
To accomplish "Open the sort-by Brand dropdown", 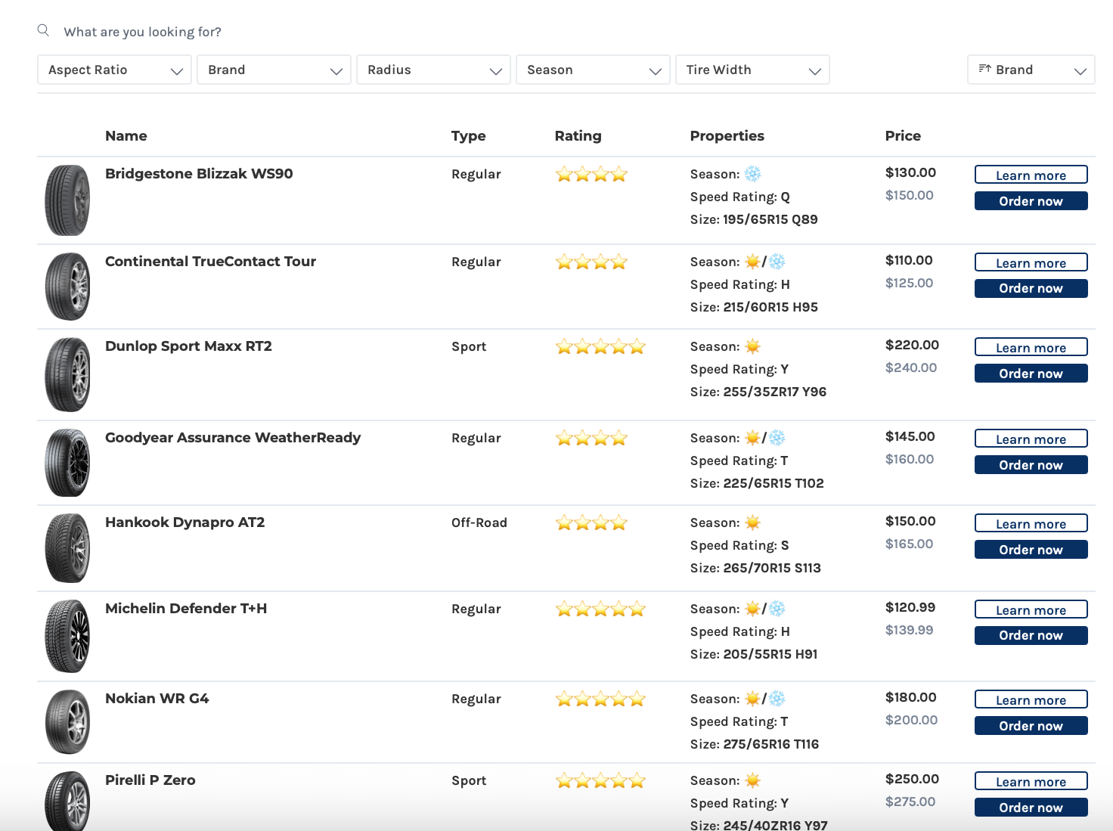I will 1031,70.
